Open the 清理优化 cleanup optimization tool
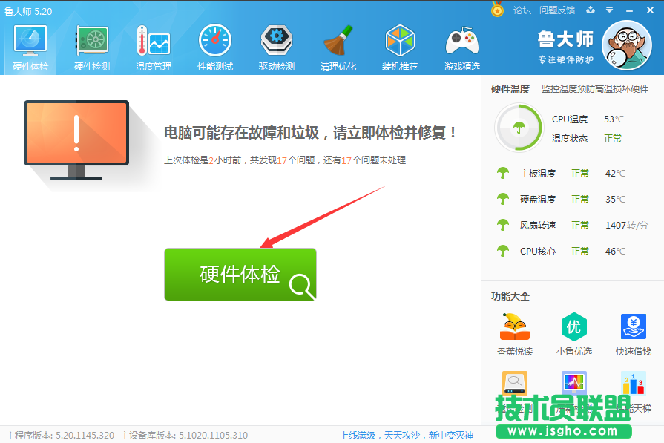 pyautogui.click(x=338, y=45)
